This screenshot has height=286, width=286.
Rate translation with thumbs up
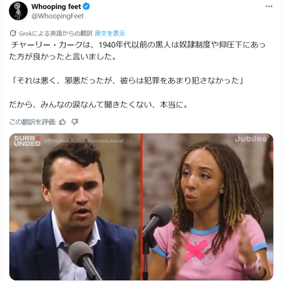pos(62,122)
